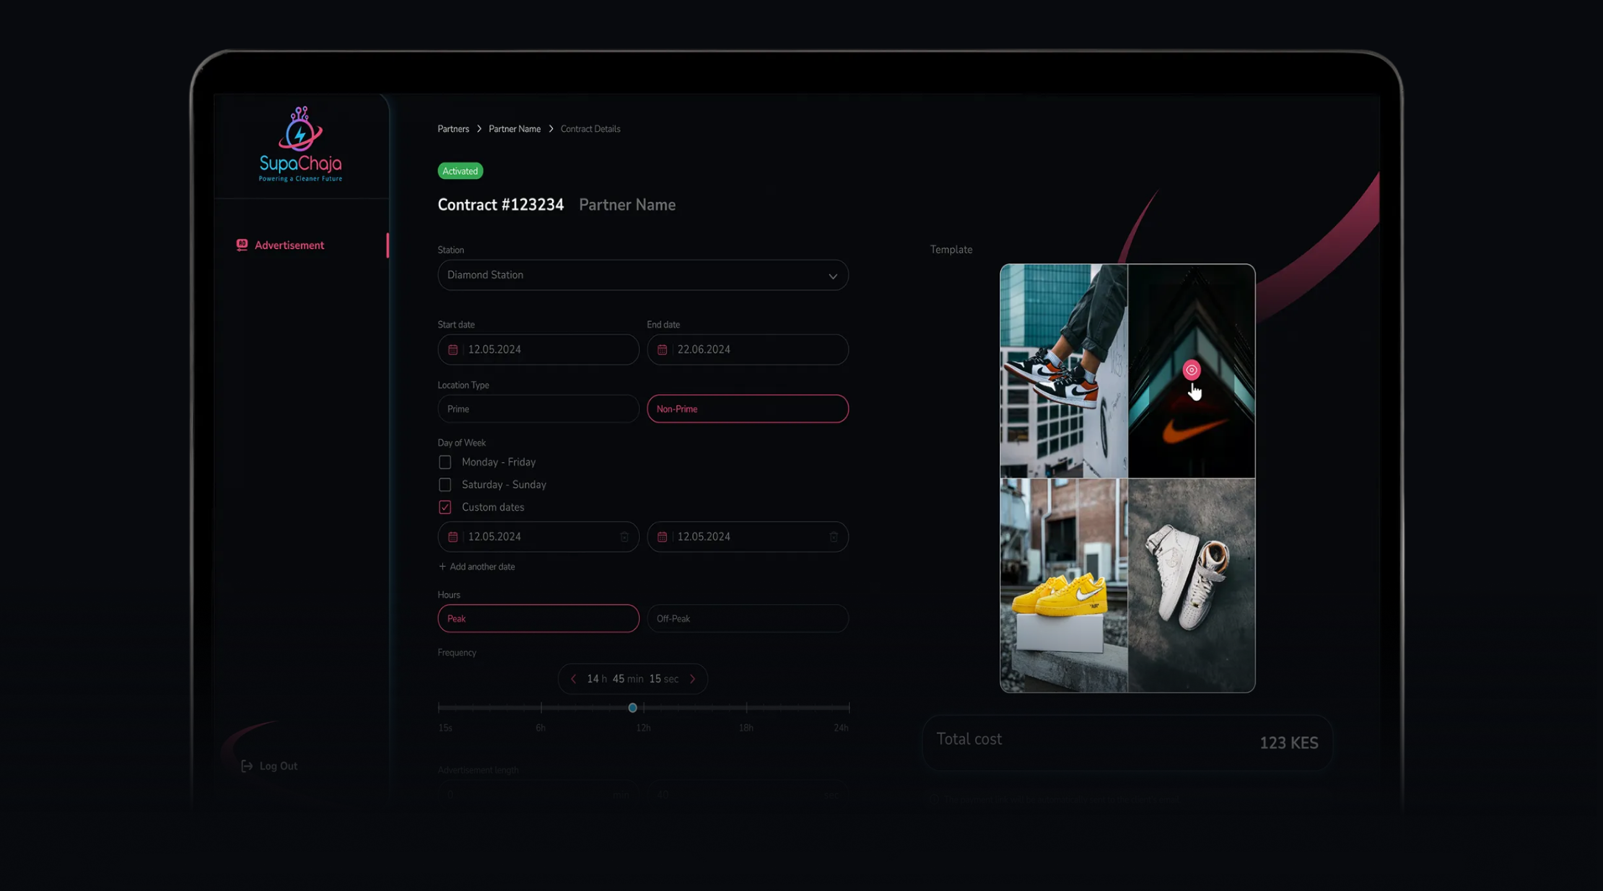Select the Contract Details breadcrumb
Image resolution: width=1603 pixels, height=891 pixels.
(590, 129)
